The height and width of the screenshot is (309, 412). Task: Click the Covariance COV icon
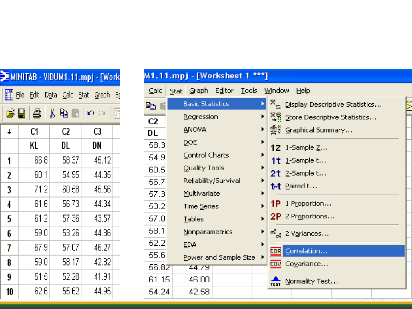click(x=276, y=264)
